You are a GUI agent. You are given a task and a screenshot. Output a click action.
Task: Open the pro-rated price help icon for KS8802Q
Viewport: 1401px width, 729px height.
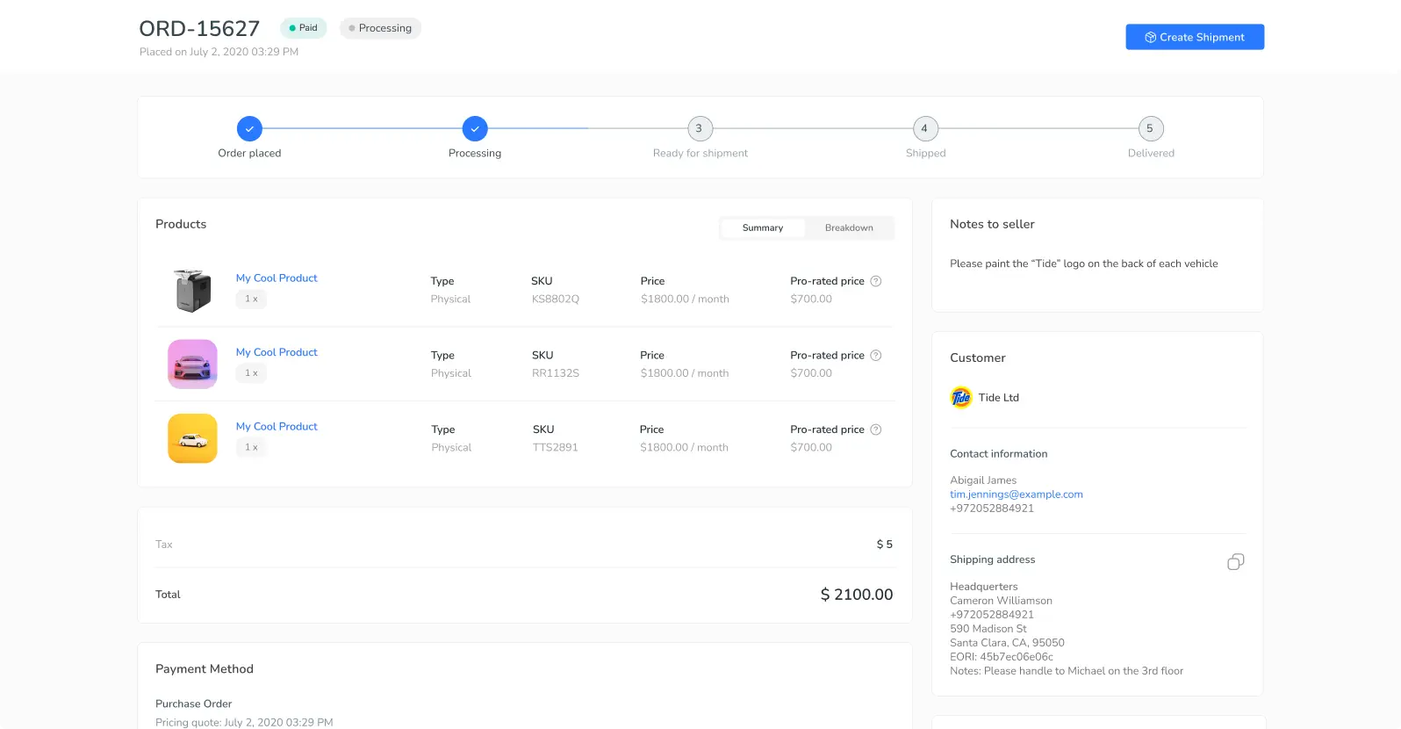[875, 281]
